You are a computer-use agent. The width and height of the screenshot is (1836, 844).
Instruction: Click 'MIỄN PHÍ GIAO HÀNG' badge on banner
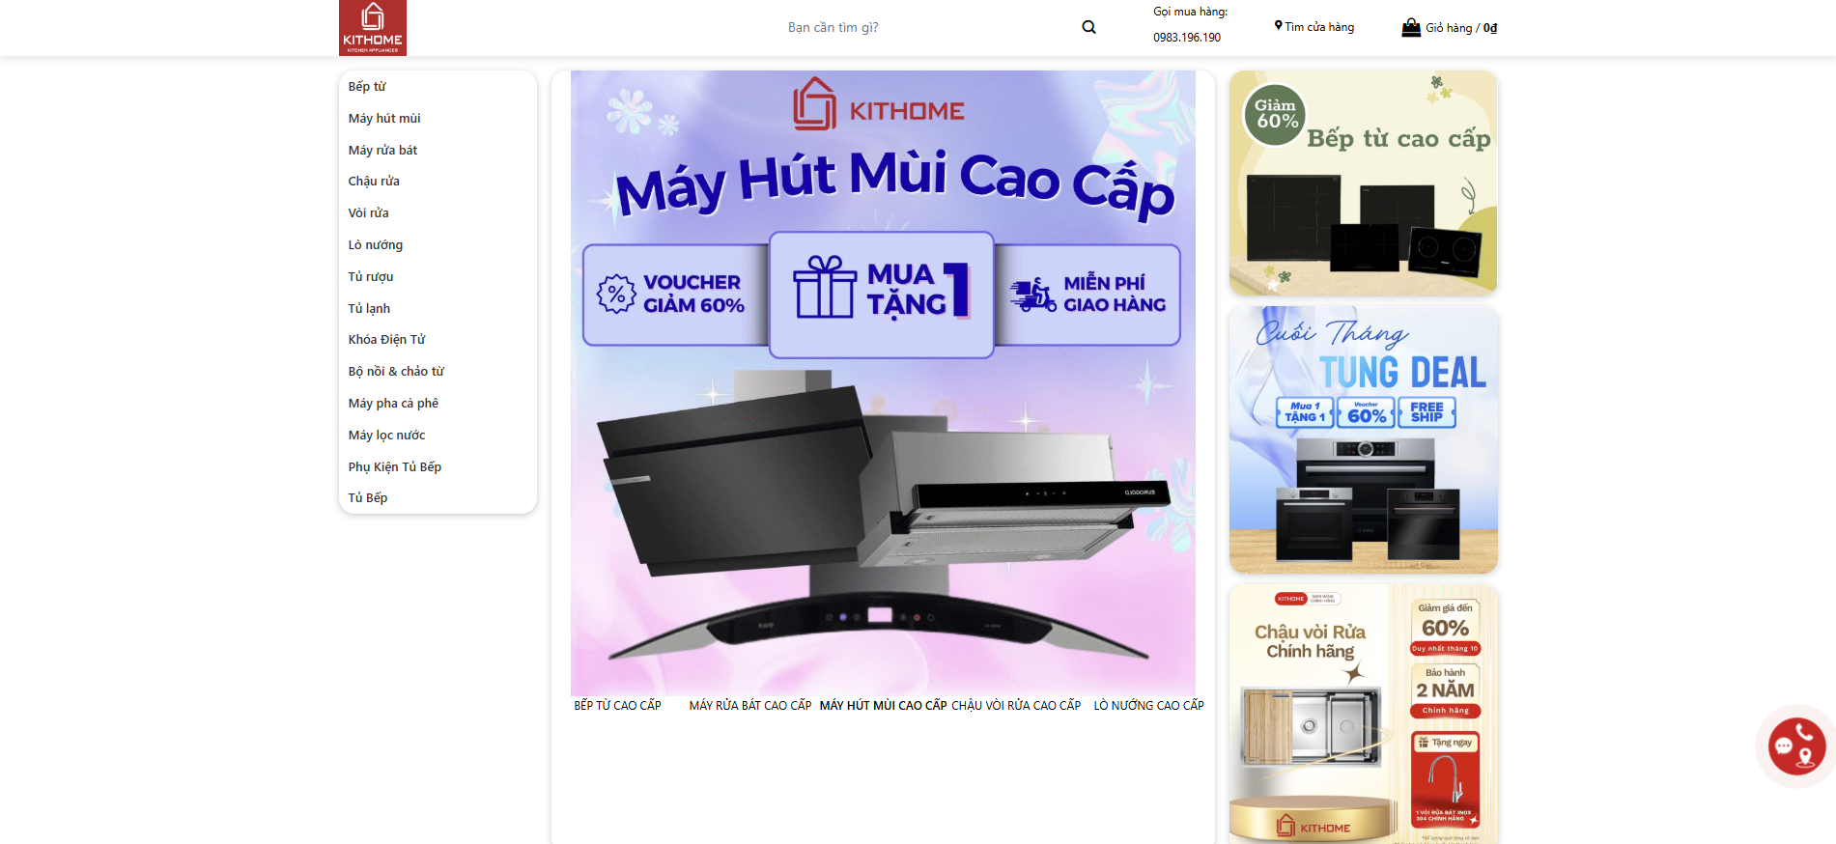[1087, 295]
